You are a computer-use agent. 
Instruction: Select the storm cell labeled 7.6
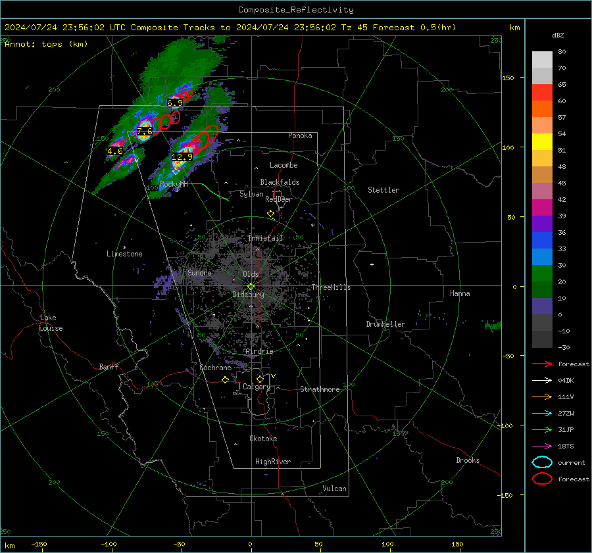click(144, 132)
